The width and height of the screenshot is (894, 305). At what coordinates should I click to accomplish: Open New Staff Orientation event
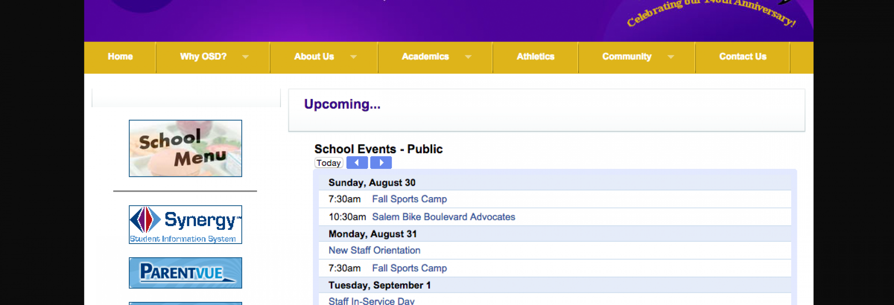point(374,250)
